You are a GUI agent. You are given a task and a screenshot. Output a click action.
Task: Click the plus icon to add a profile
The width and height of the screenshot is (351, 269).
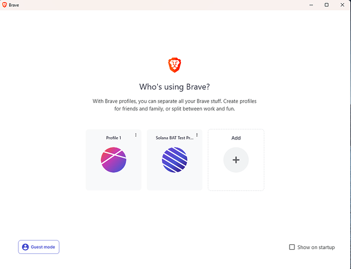[236, 160]
